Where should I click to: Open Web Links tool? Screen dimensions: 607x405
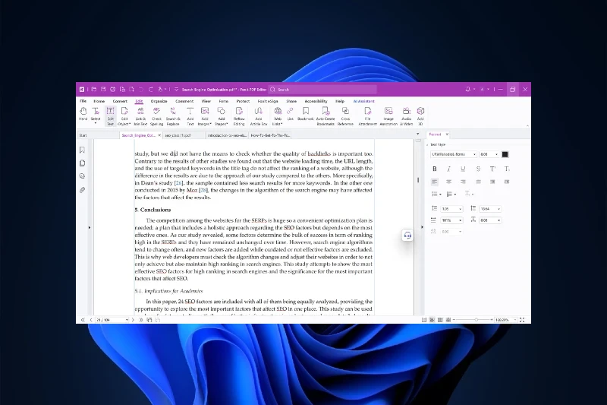point(278,116)
